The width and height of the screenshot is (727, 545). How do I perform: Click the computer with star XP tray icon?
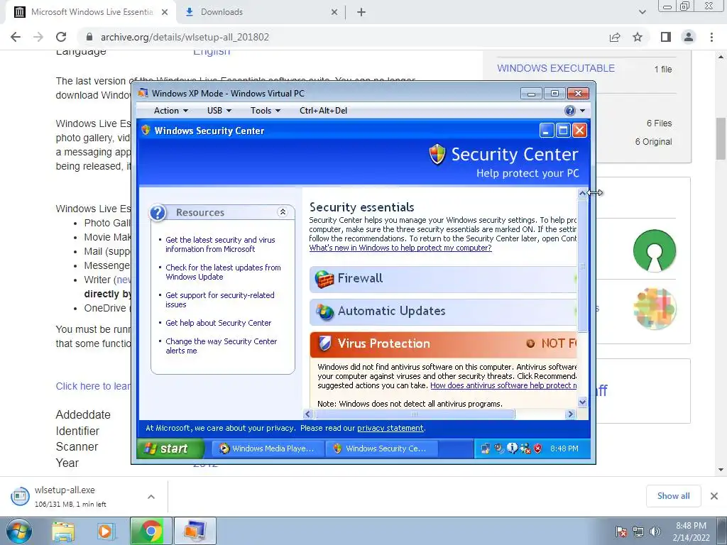(486, 448)
